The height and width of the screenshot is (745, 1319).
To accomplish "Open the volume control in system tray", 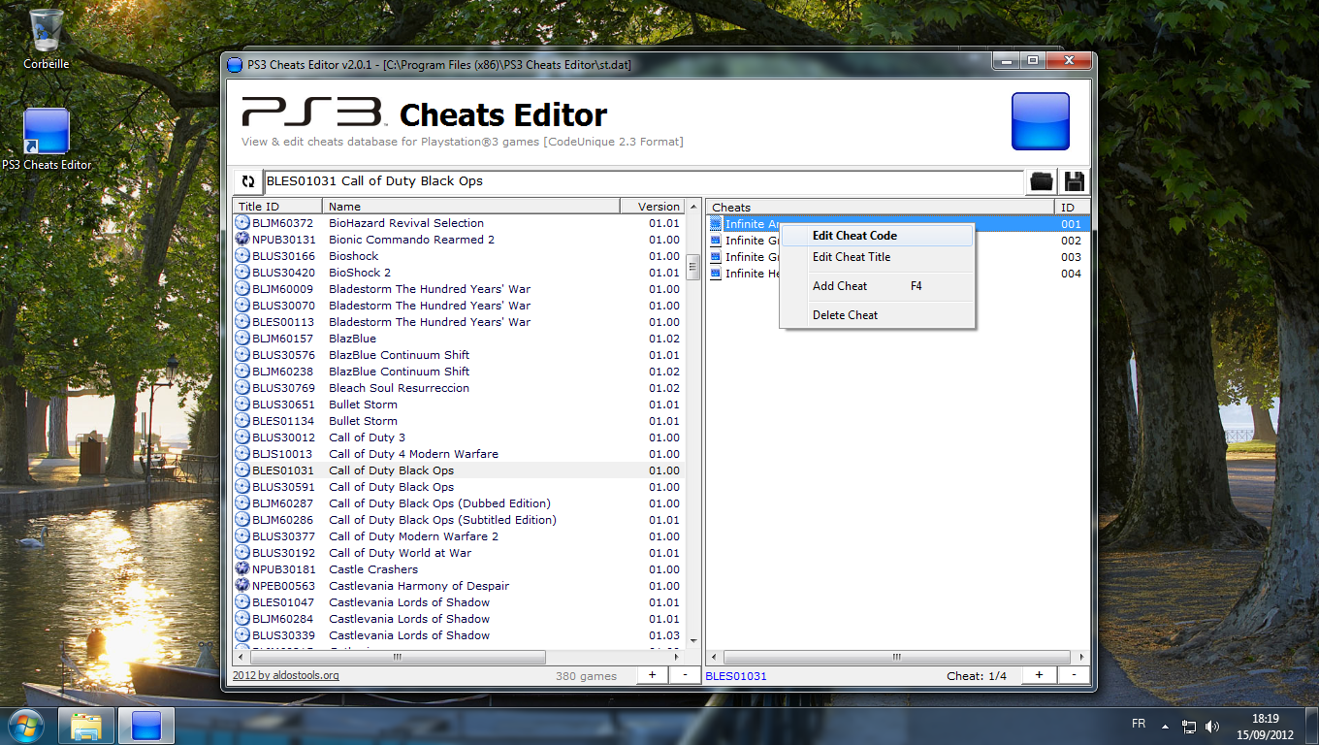I will click(1212, 726).
